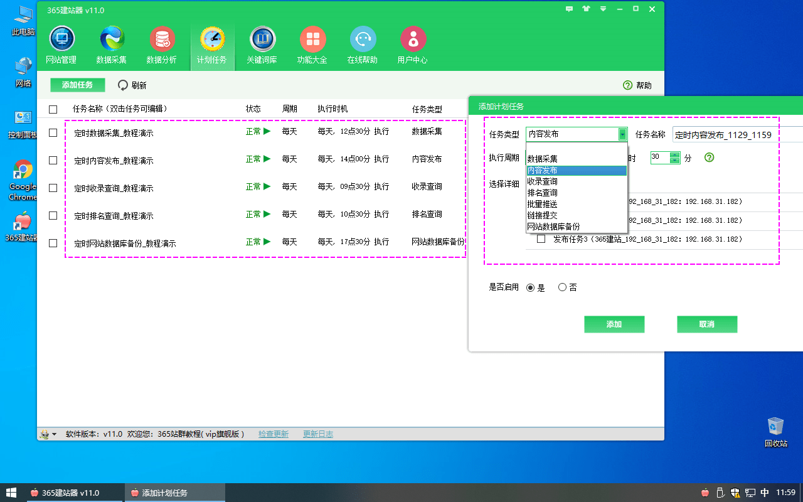
Task: Click 365建站器 v11.0 taskbar button
Action: [x=75, y=493]
